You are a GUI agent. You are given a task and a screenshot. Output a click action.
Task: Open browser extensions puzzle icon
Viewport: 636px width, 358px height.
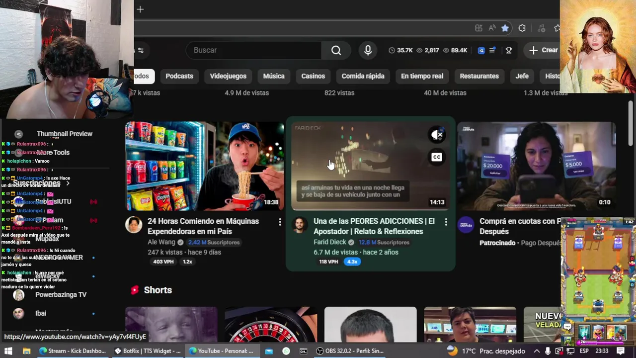[x=522, y=28]
